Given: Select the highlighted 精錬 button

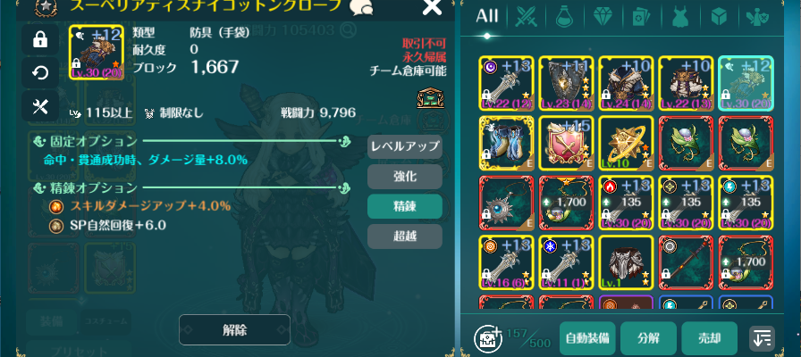Looking at the screenshot, I should (405, 206).
